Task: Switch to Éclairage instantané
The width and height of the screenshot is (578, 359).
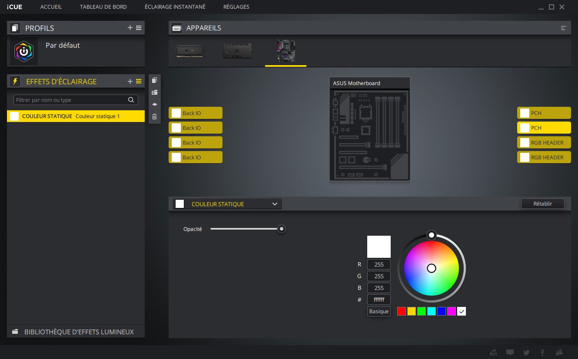Action: pos(175,7)
